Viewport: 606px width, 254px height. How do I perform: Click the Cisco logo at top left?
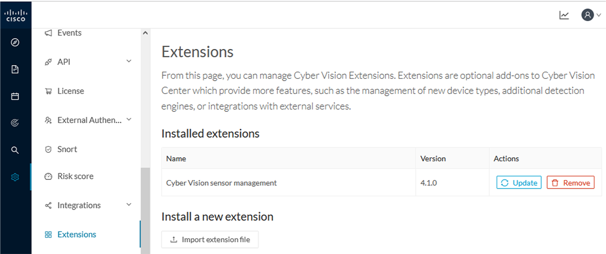(16, 15)
